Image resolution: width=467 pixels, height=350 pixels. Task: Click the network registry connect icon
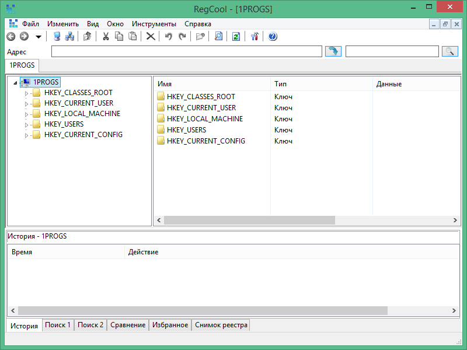[69, 36]
